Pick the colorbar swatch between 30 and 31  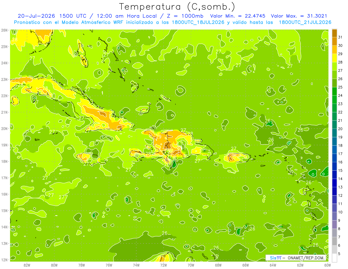334,41
